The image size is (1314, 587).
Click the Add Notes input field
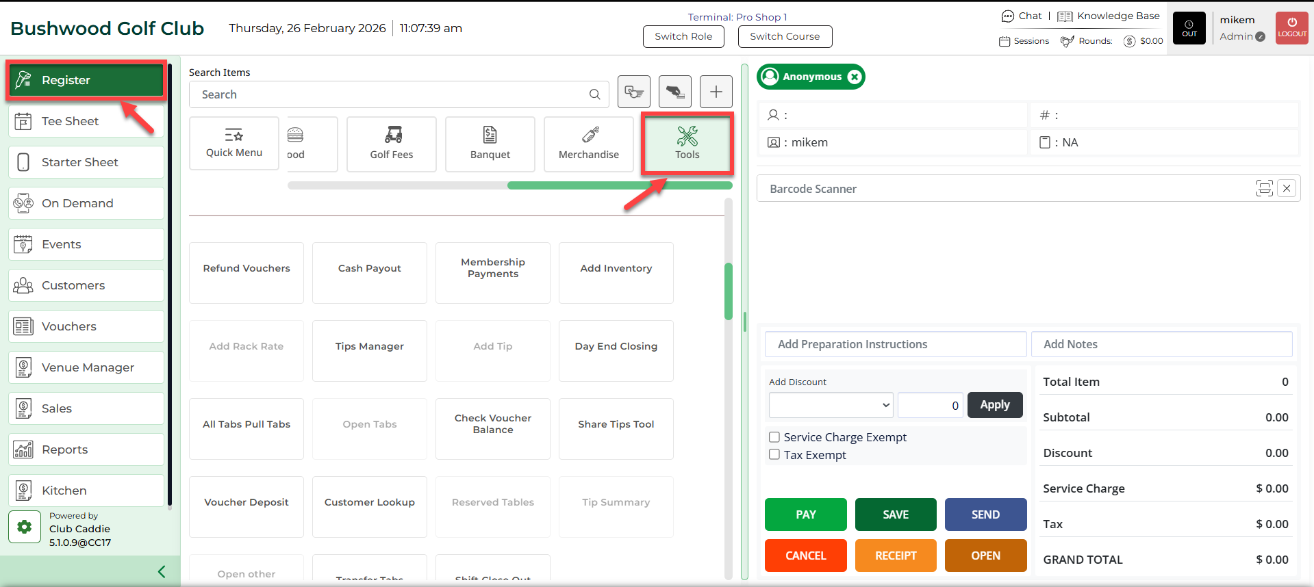[1161, 344]
